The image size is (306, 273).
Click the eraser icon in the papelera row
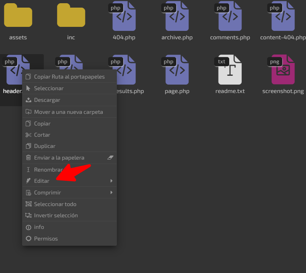(x=110, y=158)
